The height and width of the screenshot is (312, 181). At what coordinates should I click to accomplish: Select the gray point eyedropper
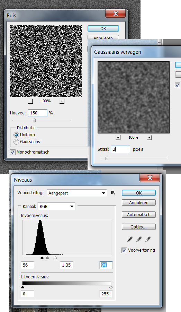139,239
